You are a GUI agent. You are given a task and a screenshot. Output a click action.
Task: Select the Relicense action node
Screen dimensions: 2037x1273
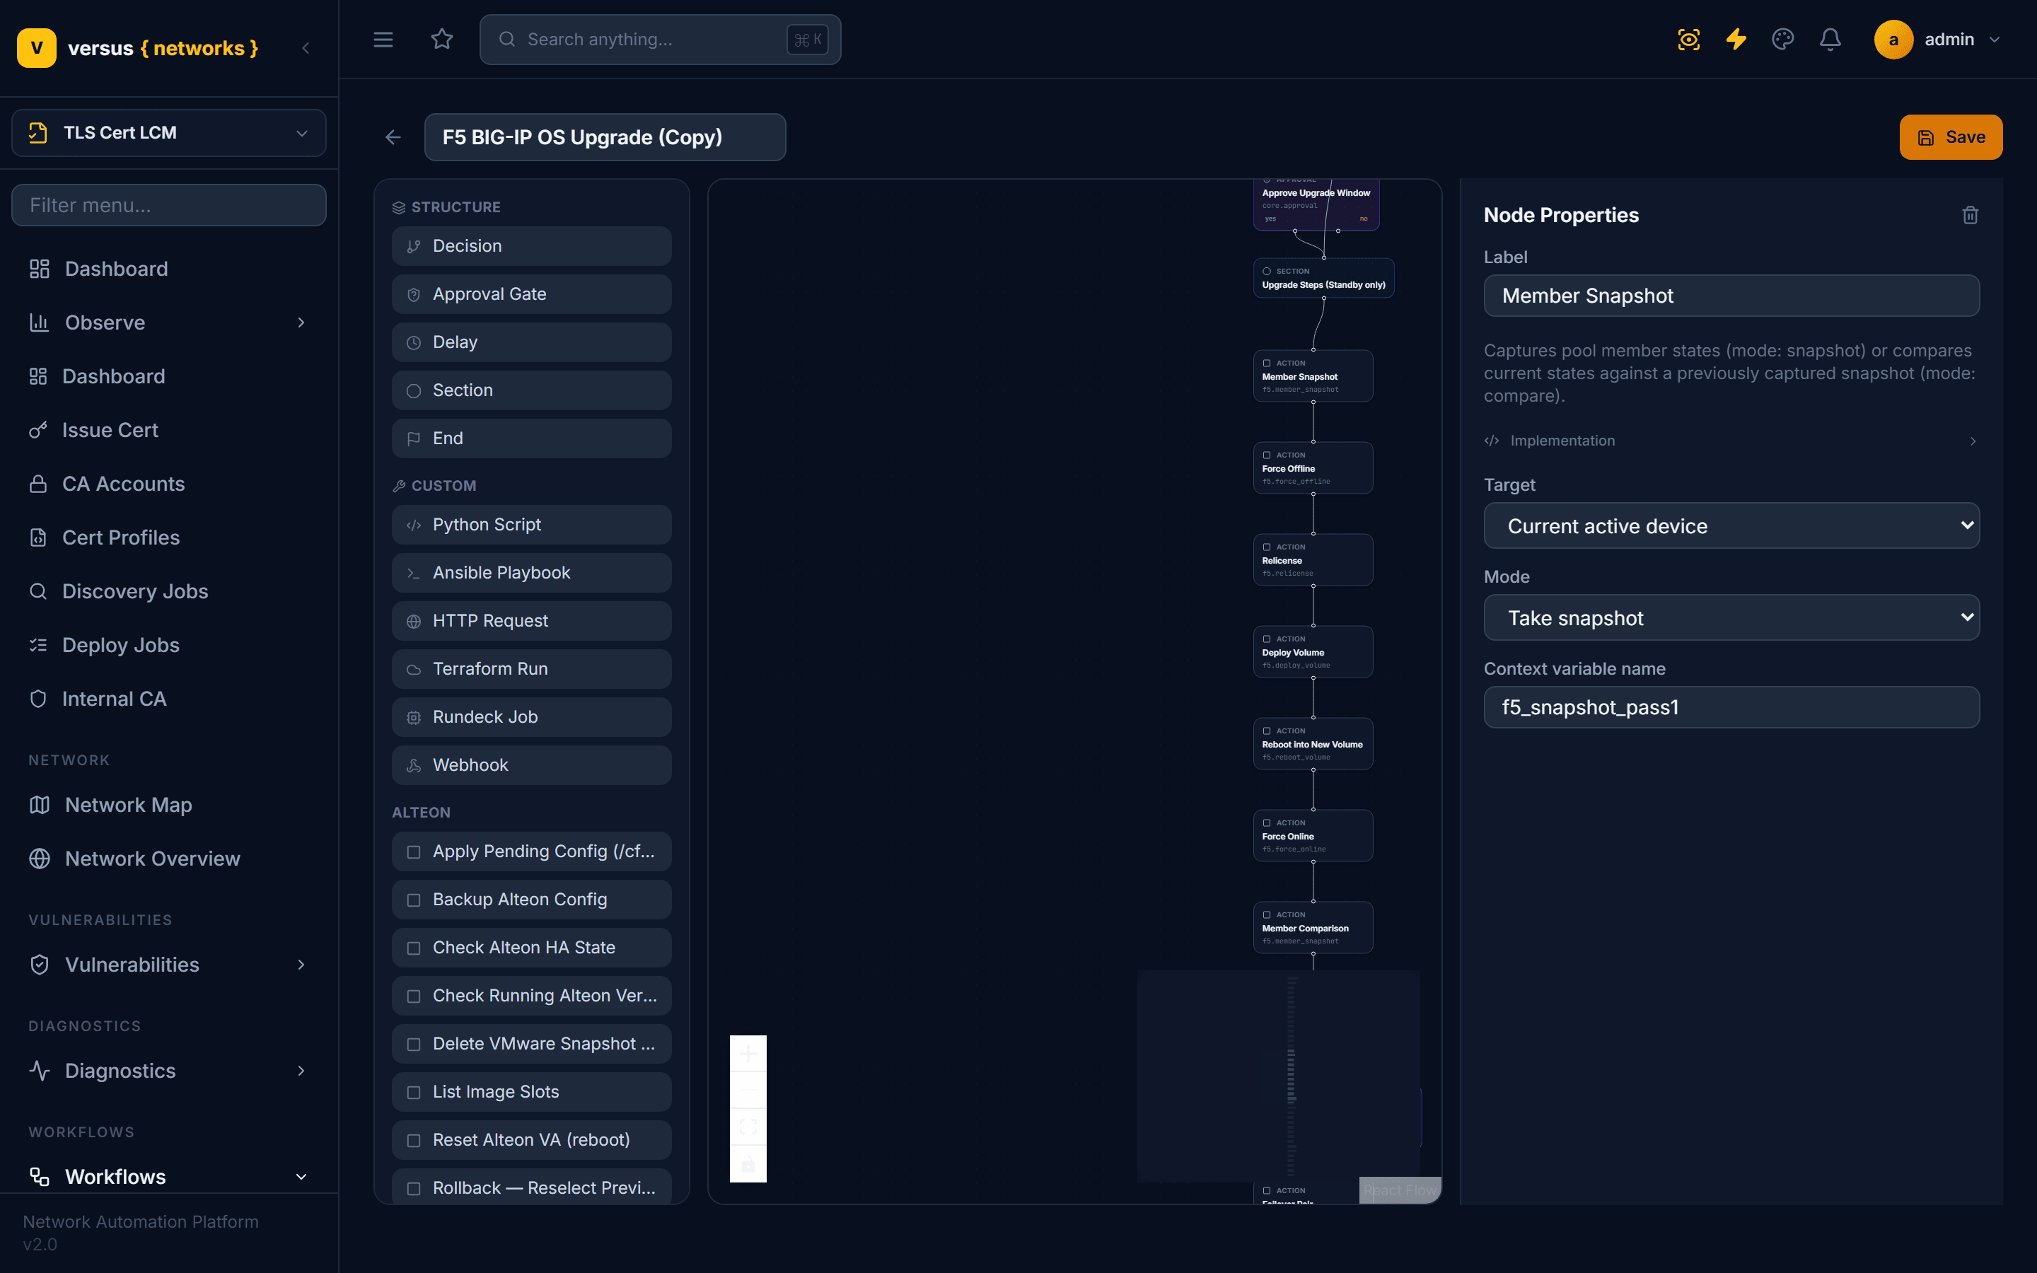[1312, 560]
